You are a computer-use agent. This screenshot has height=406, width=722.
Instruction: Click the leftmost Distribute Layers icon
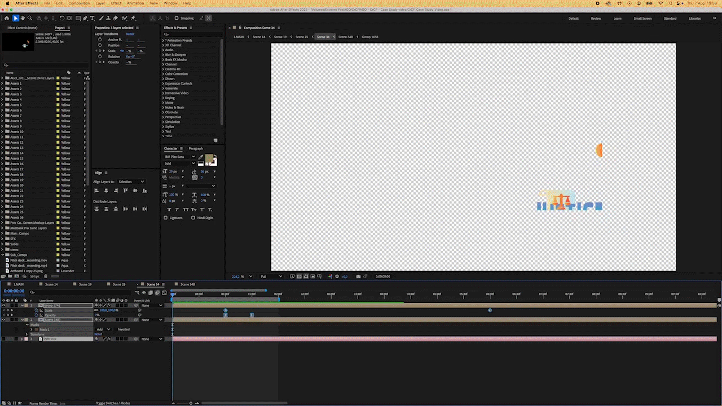pyautogui.click(x=96, y=209)
